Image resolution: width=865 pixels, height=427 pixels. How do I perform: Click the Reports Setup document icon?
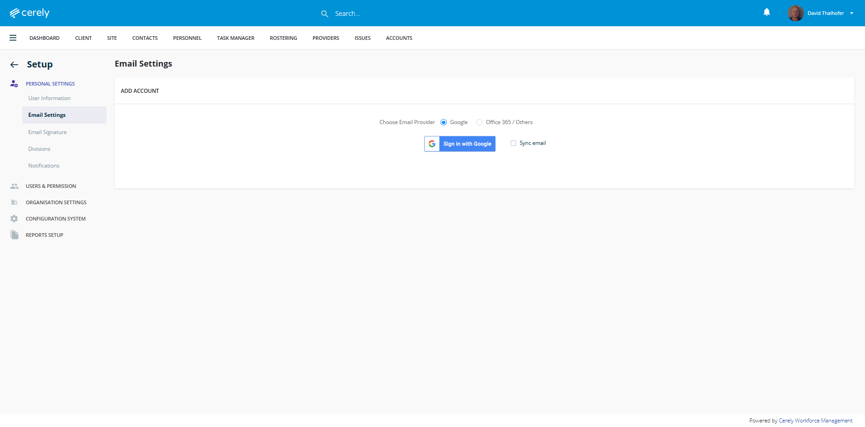pos(14,235)
